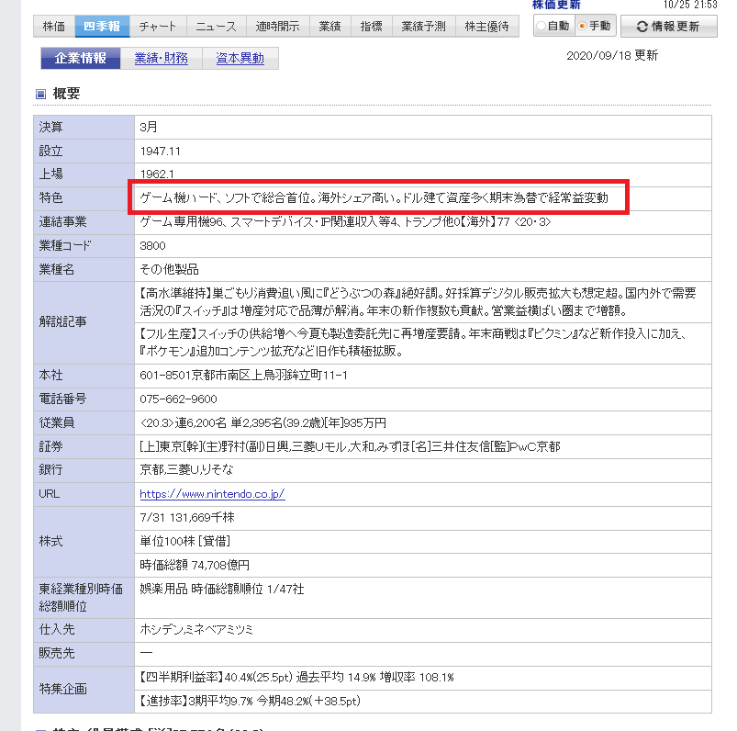This screenshot has height=731, width=737.
Task: Click the 特色 description text
Action: (x=374, y=198)
